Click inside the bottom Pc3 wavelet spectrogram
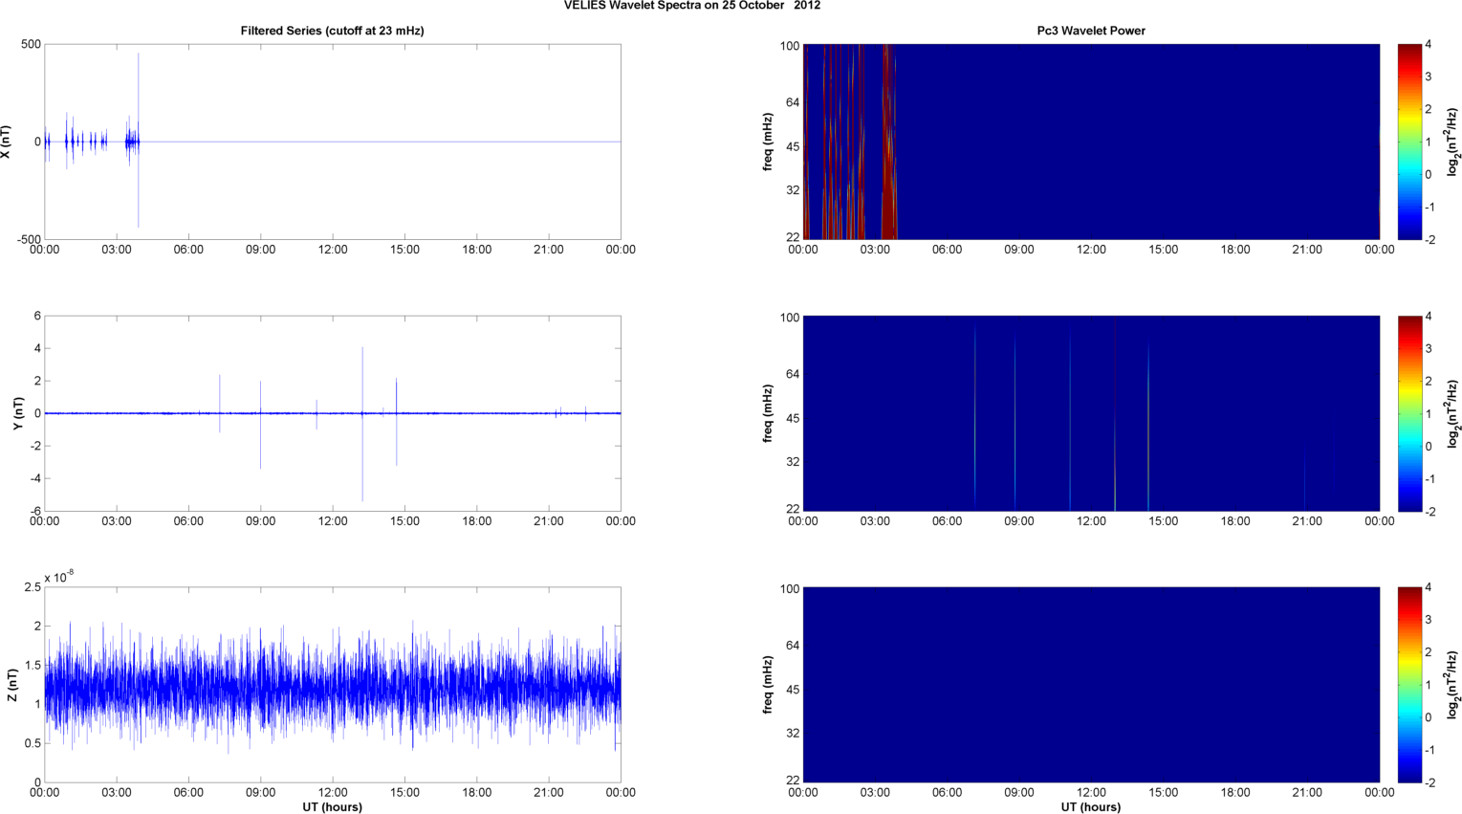The width and height of the screenshot is (1462, 814). [x=1091, y=685]
